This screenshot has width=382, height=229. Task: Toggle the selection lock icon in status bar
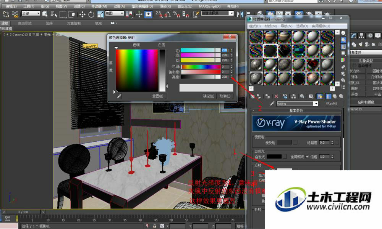[x=154, y=226]
